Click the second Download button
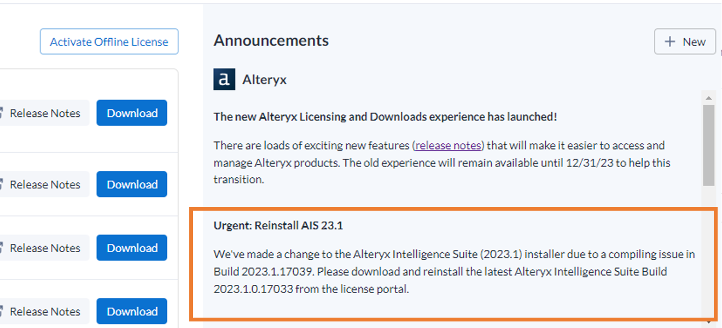 pyautogui.click(x=131, y=184)
